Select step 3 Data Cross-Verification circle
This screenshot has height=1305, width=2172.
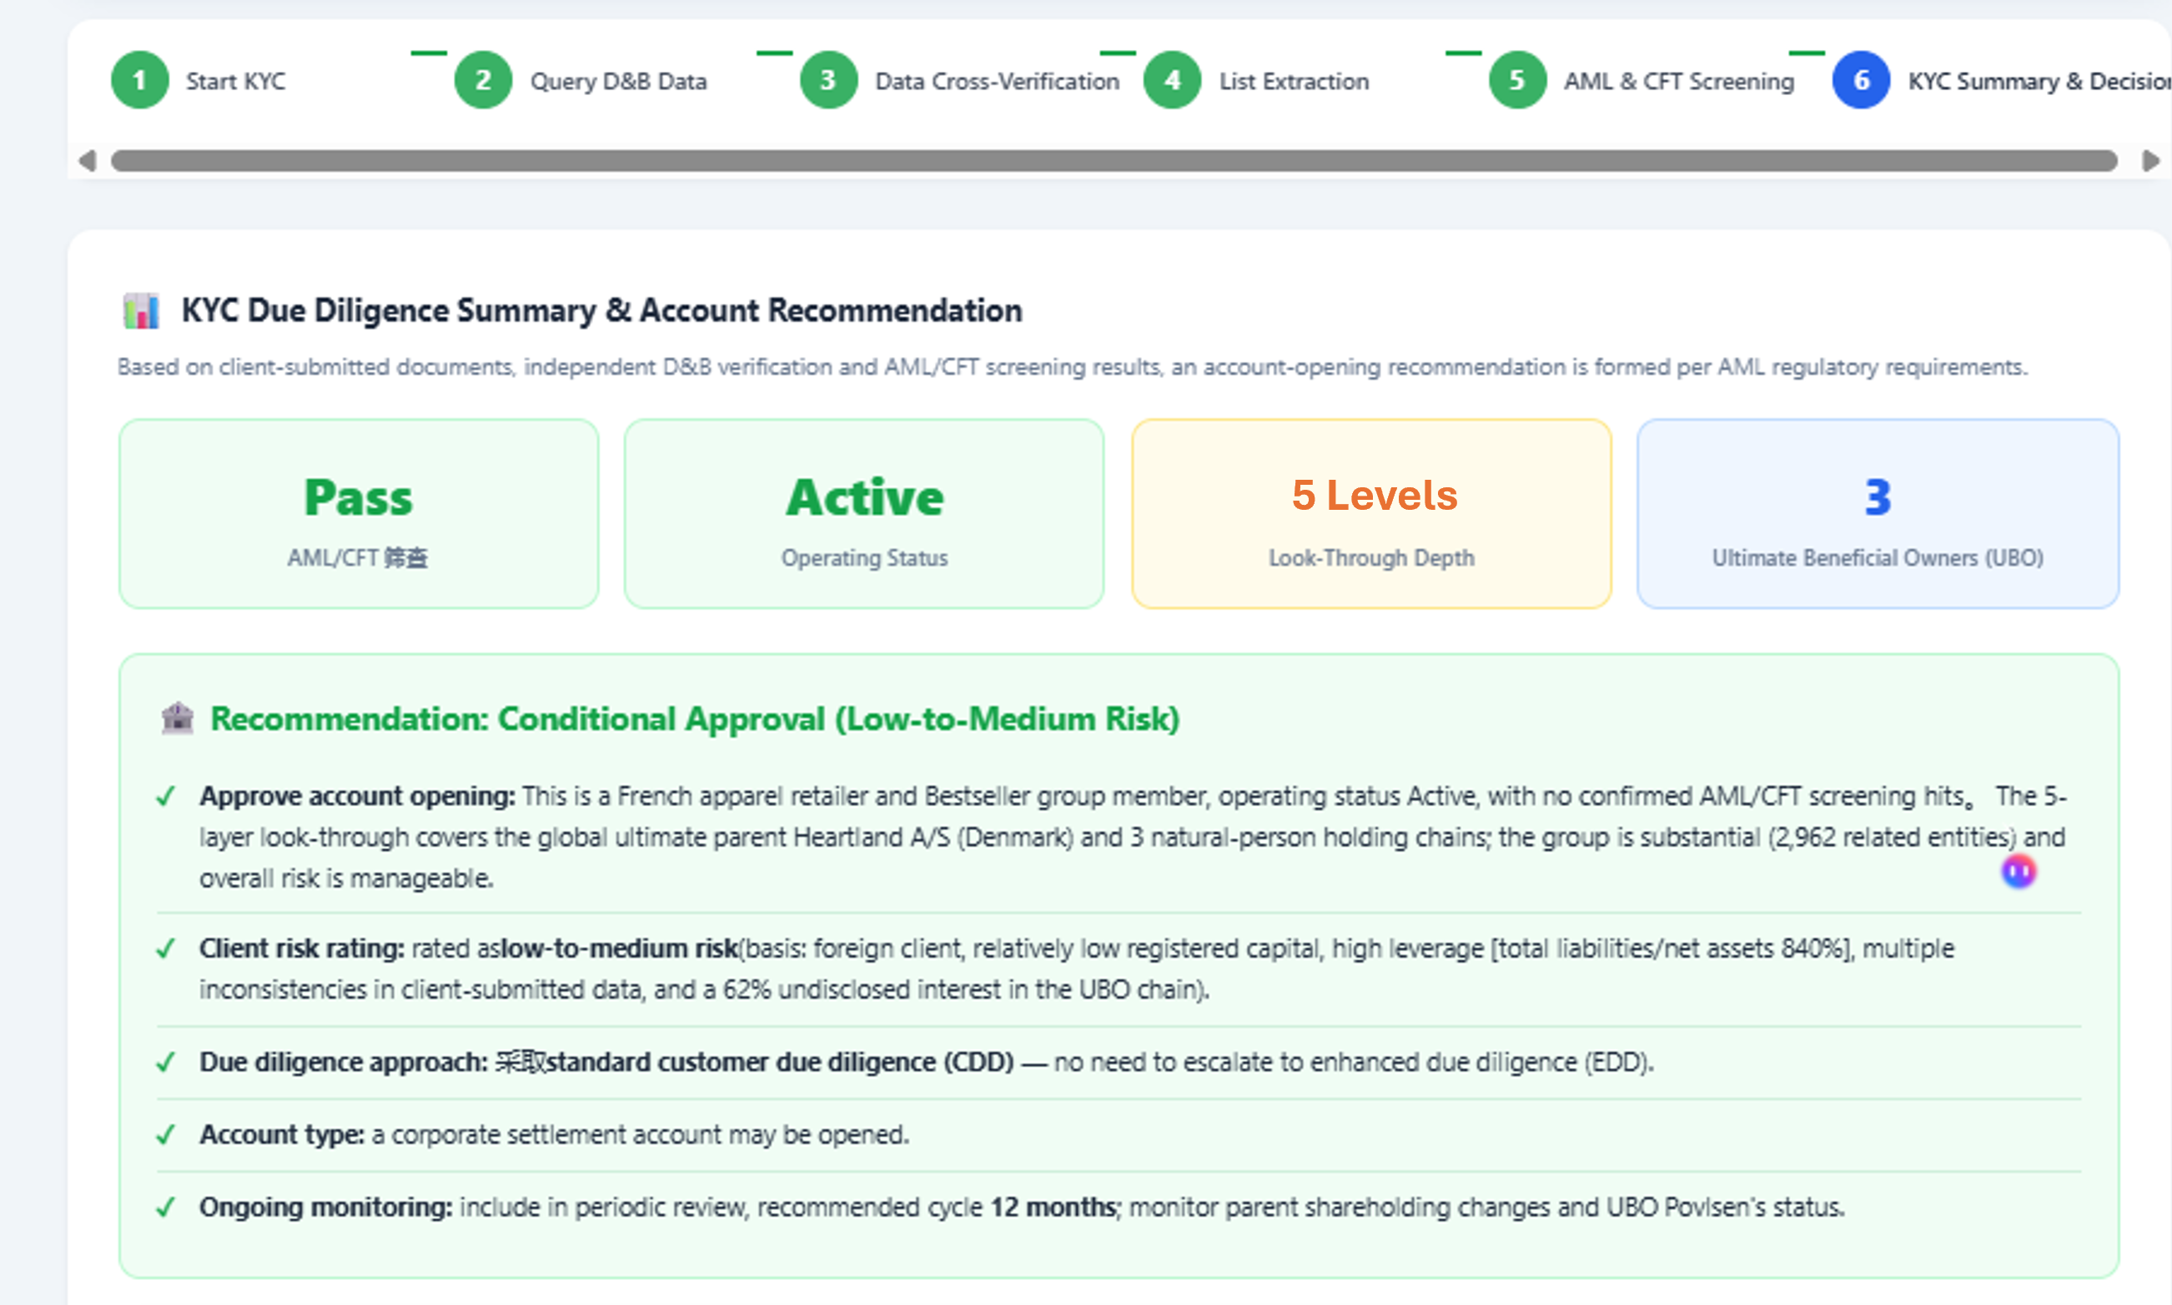point(828,81)
